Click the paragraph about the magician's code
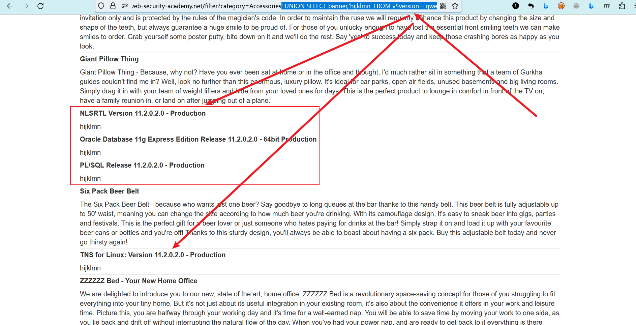Viewport: 636px width, 325px height. (320, 32)
